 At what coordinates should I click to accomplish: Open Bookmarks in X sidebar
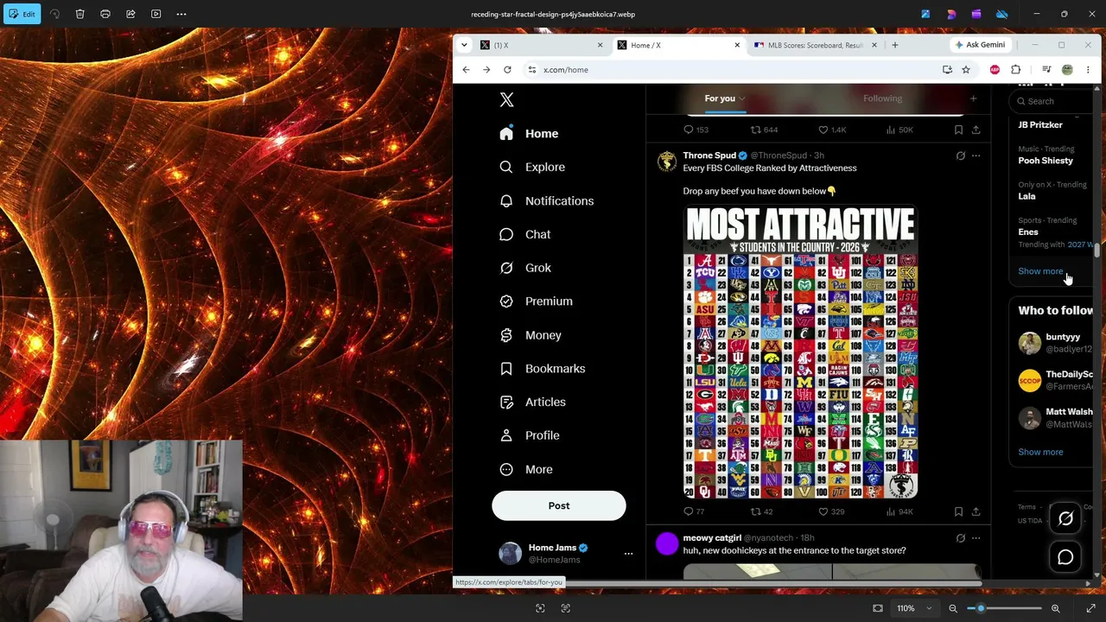pyautogui.click(x=543, y=369)
